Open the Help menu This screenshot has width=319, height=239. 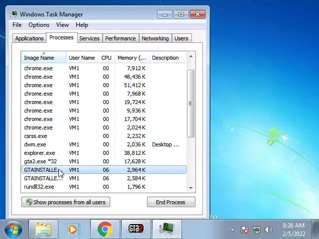(x=82, y=25)
